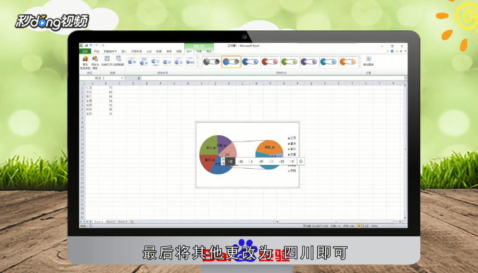Select Sheet2 tab
Image resolution: width=478 pixels, height=273 pixels.
(x=110, y=222)
